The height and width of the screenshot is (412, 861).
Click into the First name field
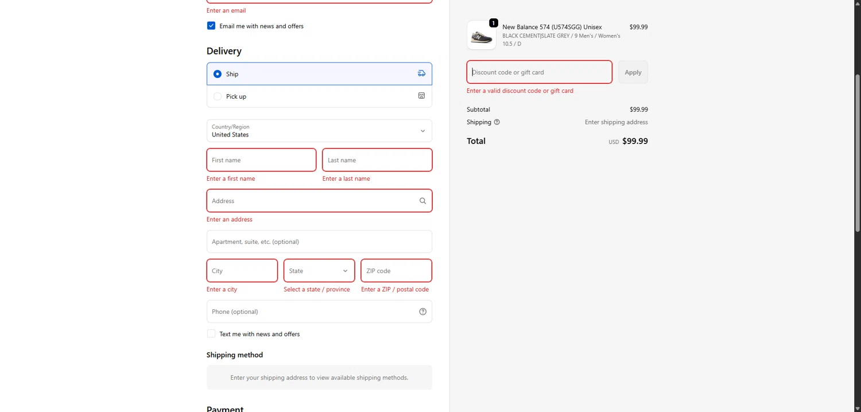click(261, 160)
